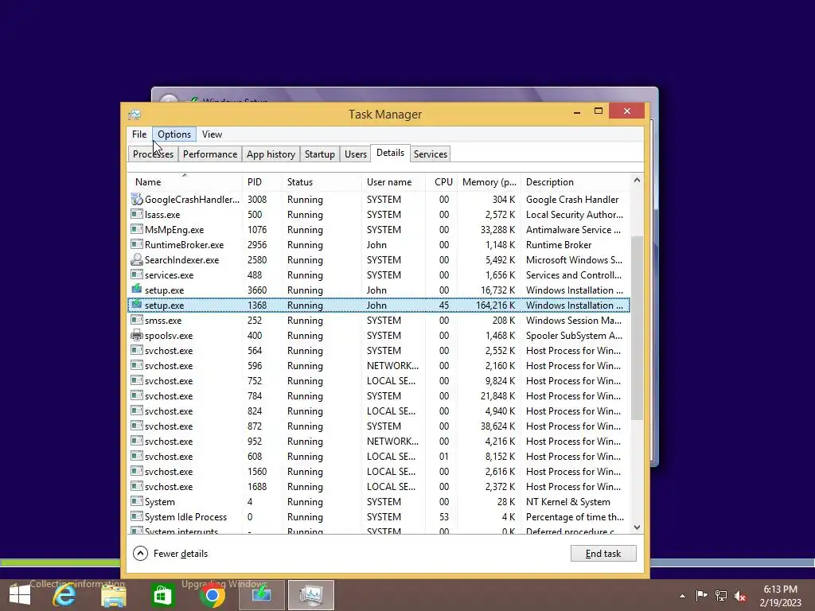The image size is (815, 611).
Task: Sort processes by the CPU column
Action: pyautogui.click(x=442, y=182)
